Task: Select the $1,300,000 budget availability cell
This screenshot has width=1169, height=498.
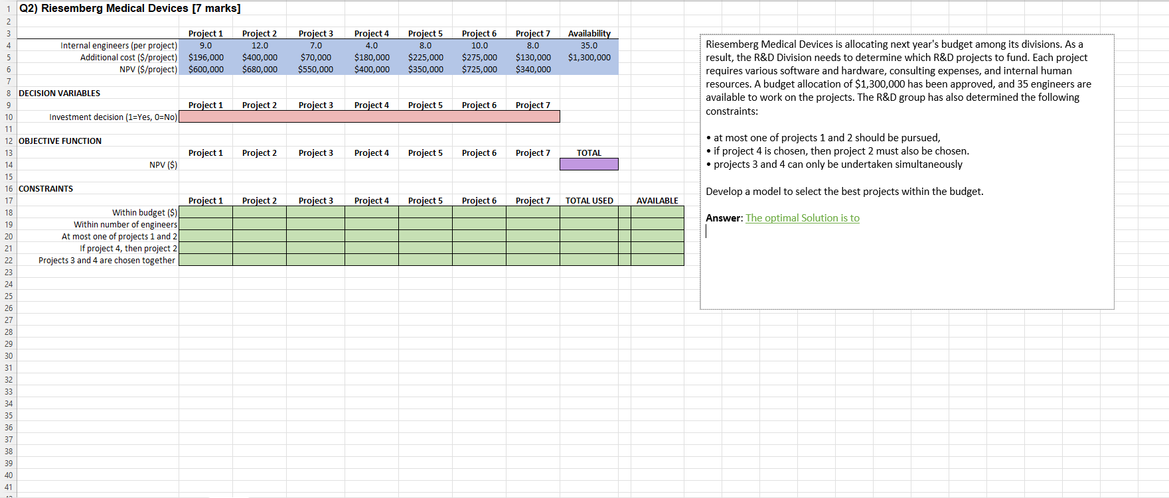Action: click(589, 58)
